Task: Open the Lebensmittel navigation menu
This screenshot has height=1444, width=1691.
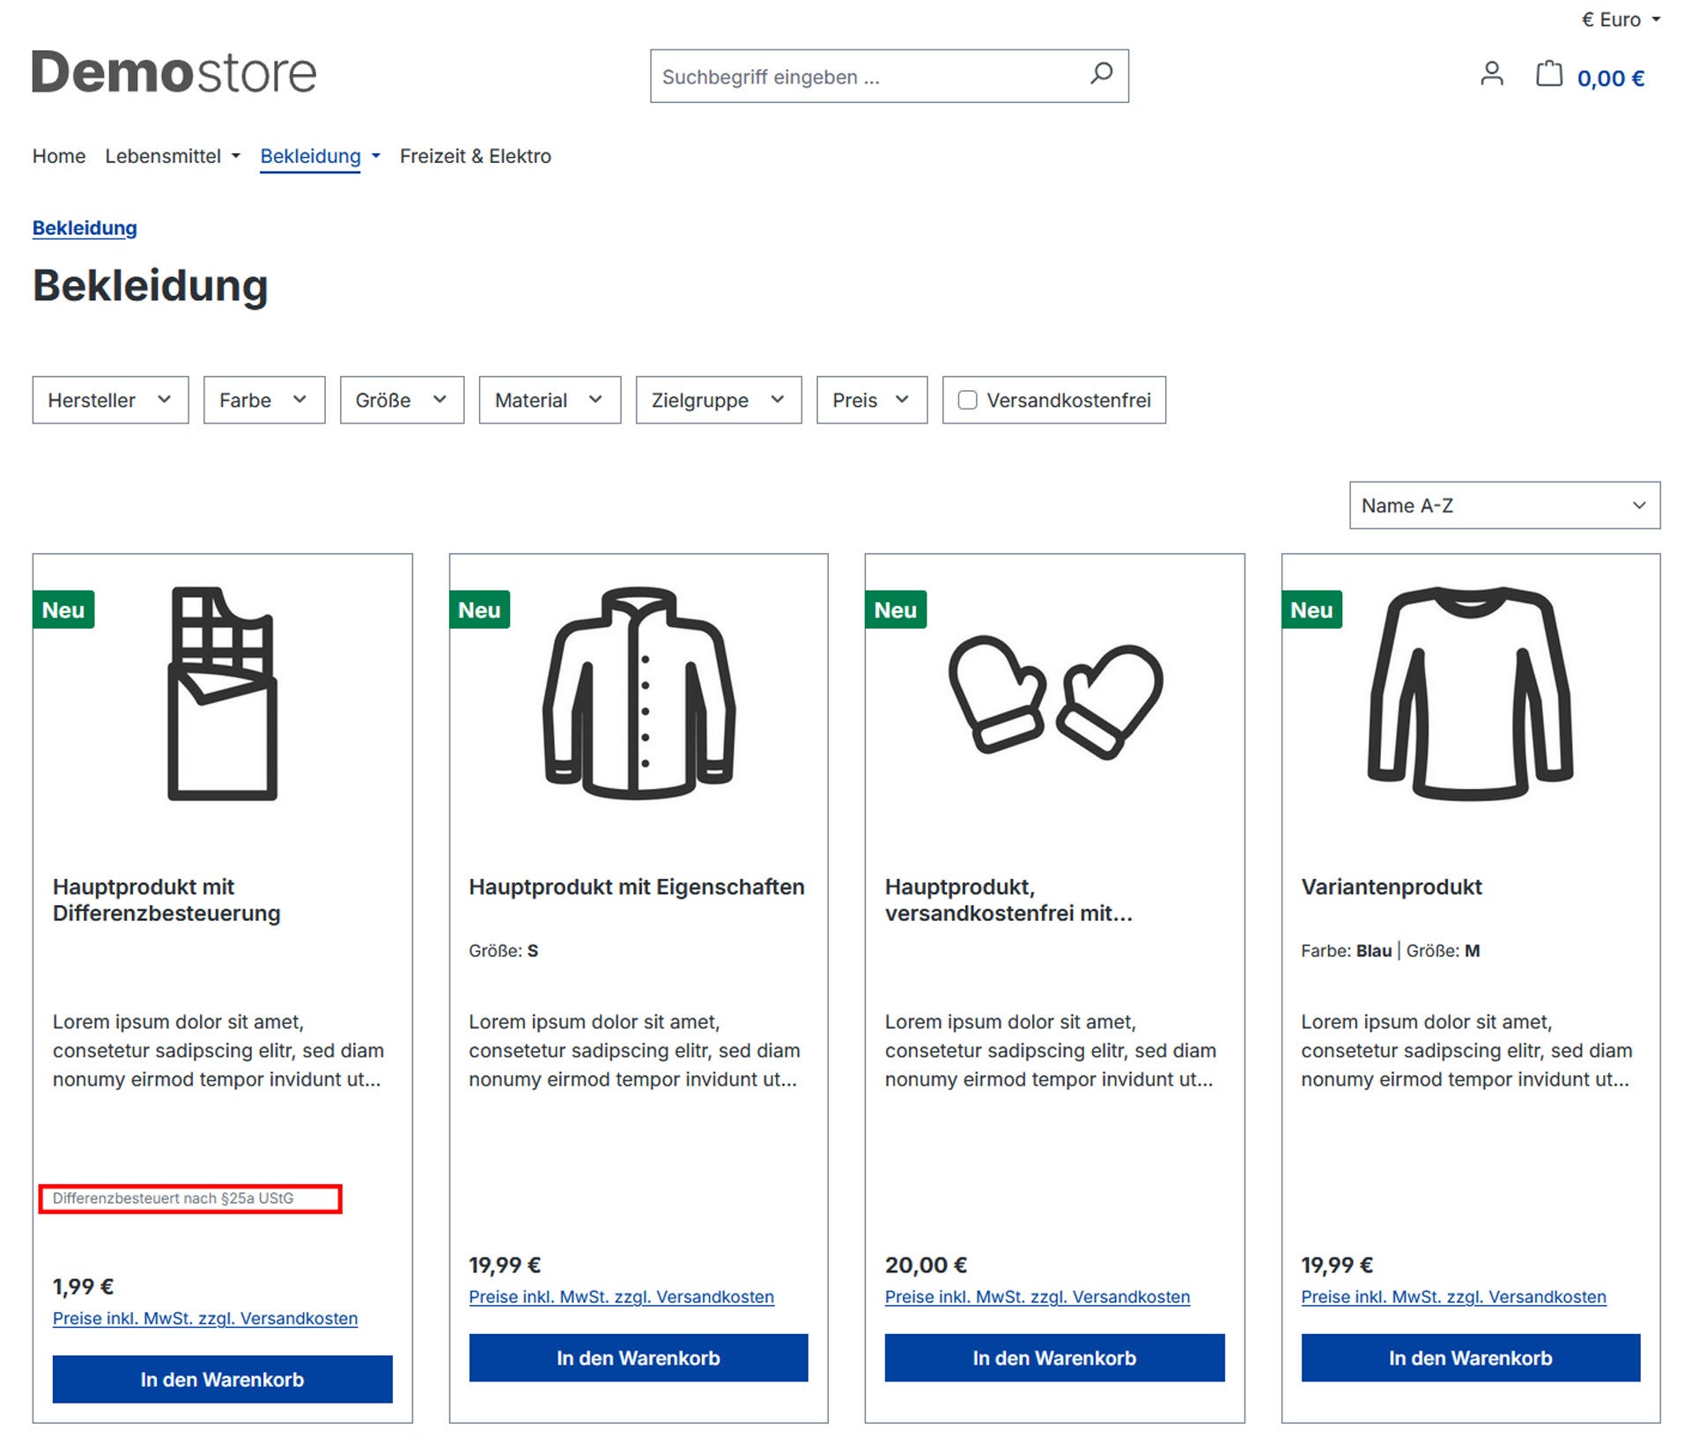Action: click(x=172, y=156)
